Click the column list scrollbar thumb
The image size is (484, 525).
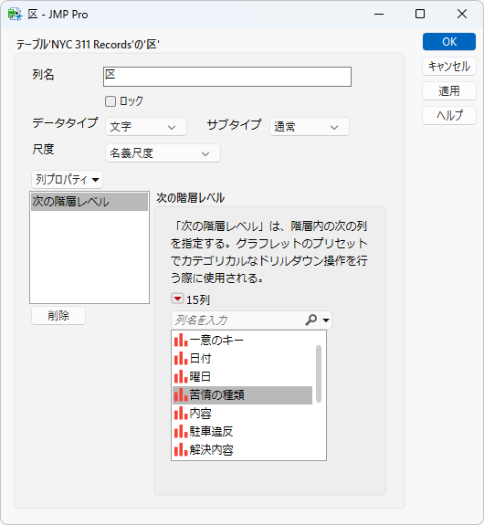point(319,373)
